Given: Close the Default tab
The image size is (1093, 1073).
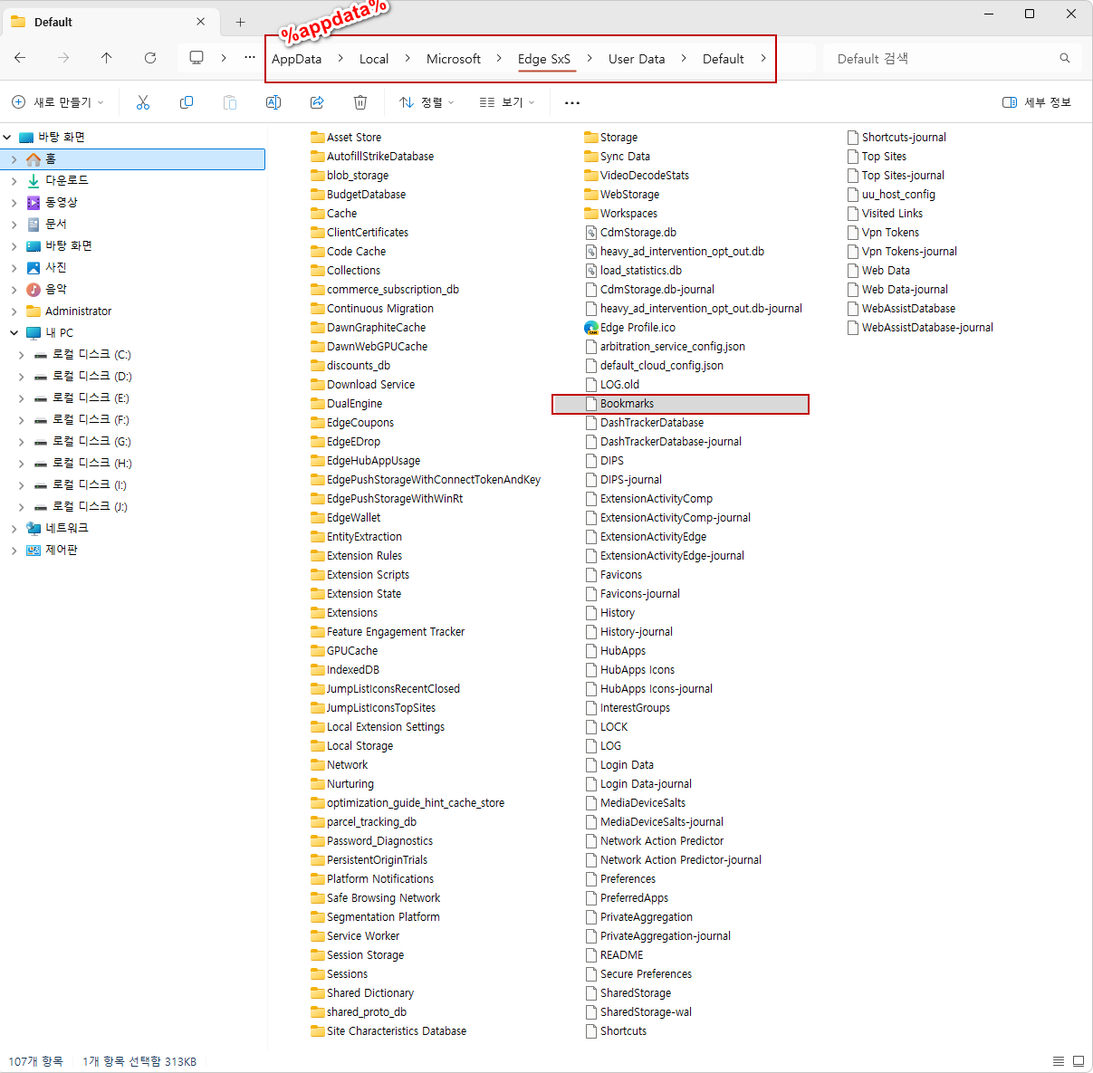Looking at the screenshot, I should pos(200,22).
